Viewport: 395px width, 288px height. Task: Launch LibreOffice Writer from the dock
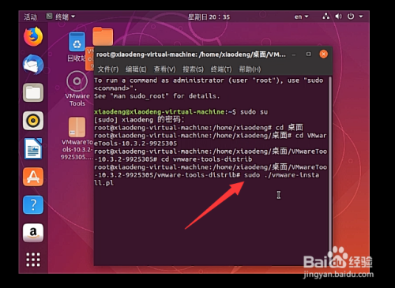pos(33,149)
